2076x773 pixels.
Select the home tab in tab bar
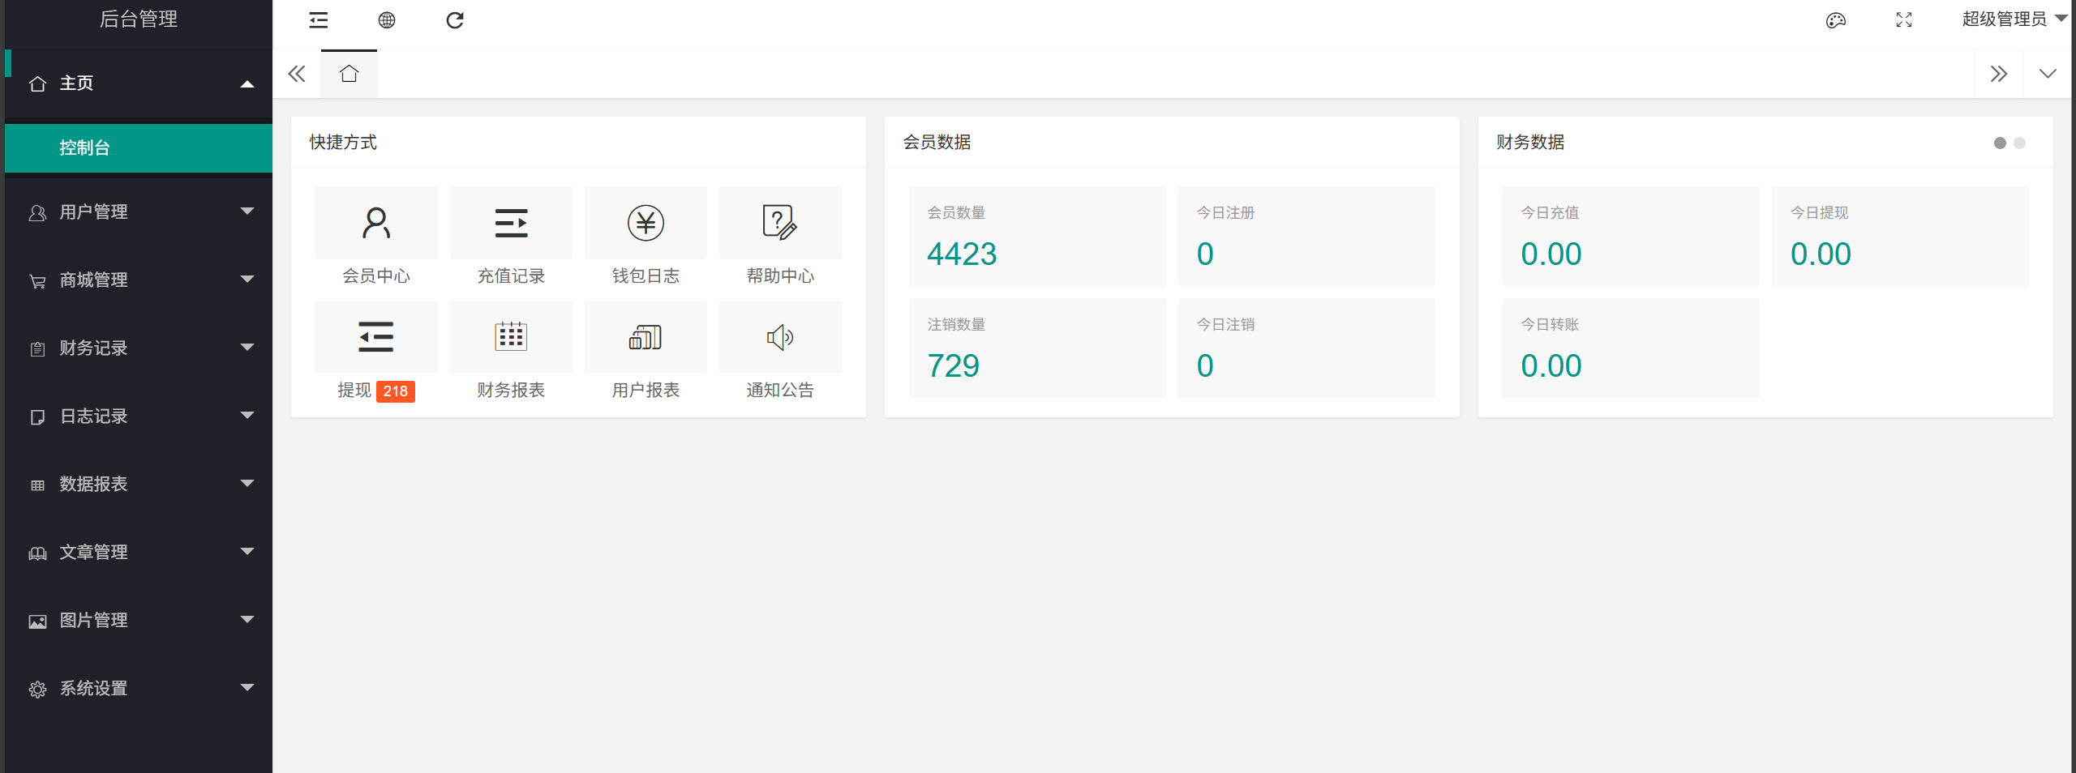[x=349, y=75]
